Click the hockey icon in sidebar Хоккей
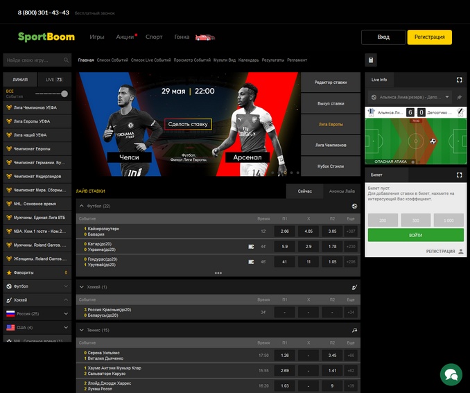470x393 pixels. (9, 299)
